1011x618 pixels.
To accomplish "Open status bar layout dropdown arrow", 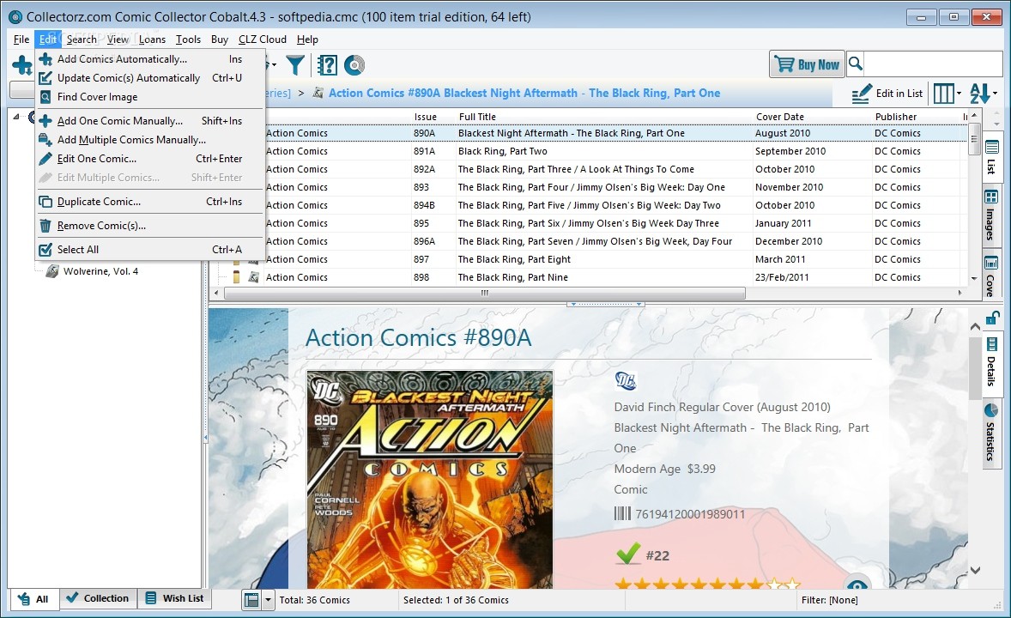I will click(x=269, y=600).
